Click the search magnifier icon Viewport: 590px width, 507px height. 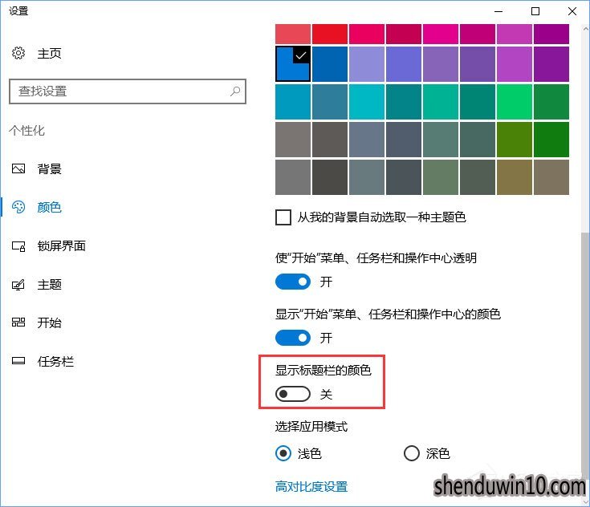(235, 91)
